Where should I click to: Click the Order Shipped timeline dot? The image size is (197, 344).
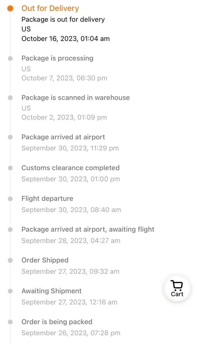(x=10, y=260)
